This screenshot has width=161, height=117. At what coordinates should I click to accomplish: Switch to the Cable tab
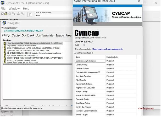point(16,35)
